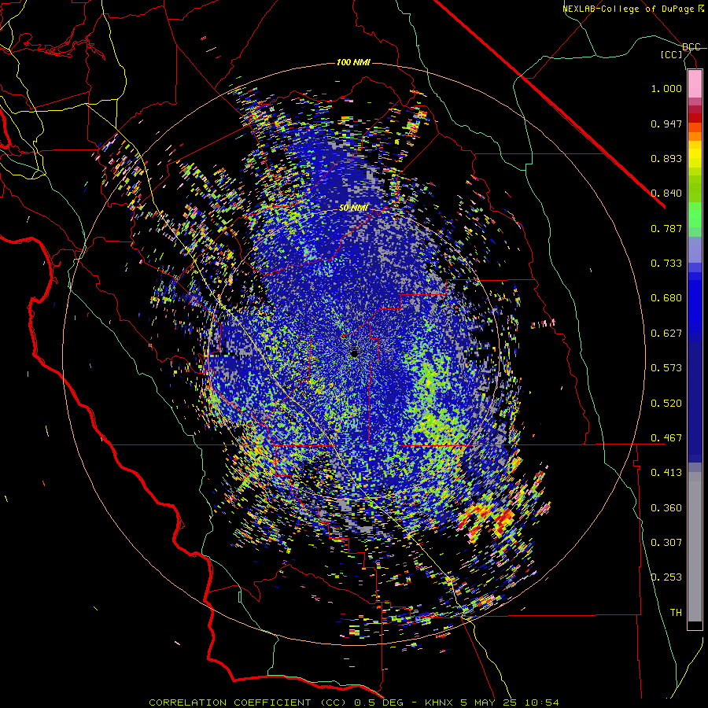Image resolution: width=708 pixels, height=708 pixels.
Task: Click the bottom caption reading CORRELATION COEFFICIENT (CC)
Action: point(248,702)
